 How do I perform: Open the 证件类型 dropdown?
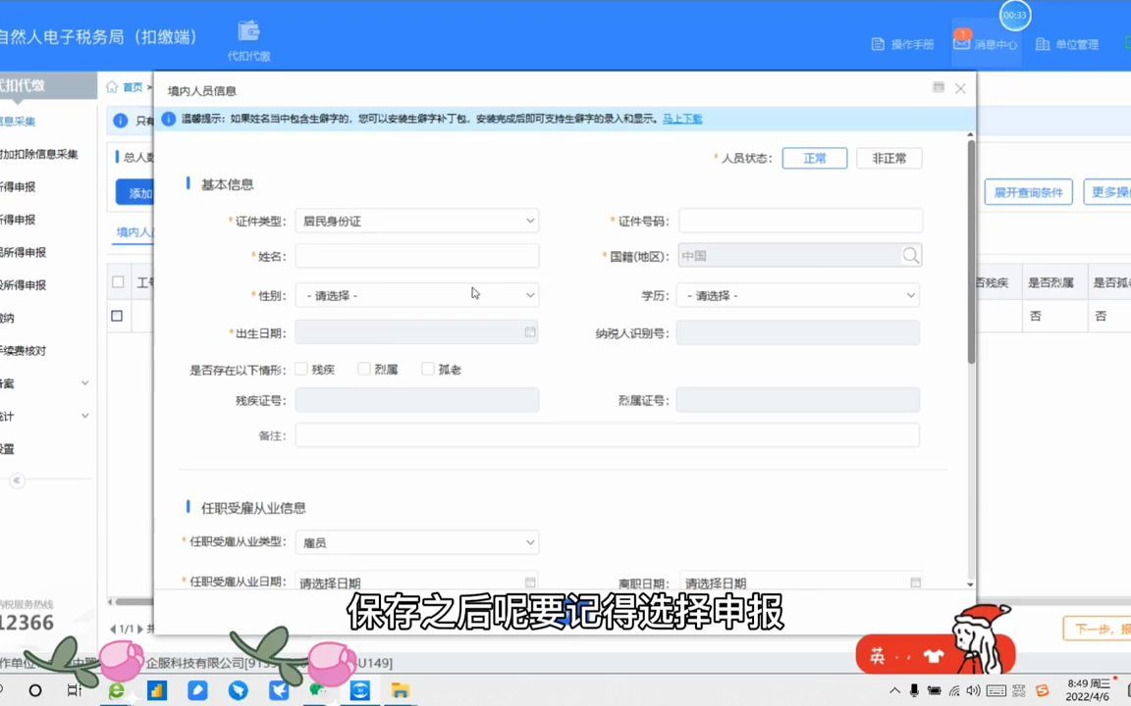click(416, 221)
